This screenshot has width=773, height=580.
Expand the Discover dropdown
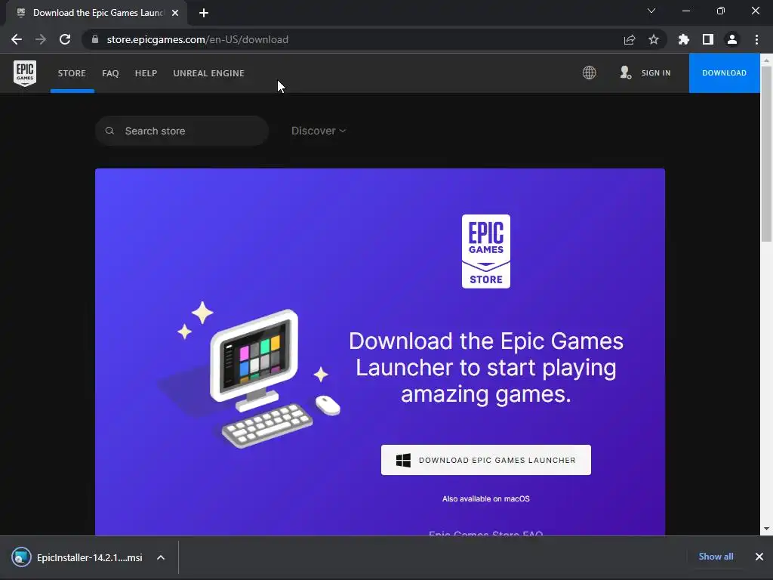[319, 131]
